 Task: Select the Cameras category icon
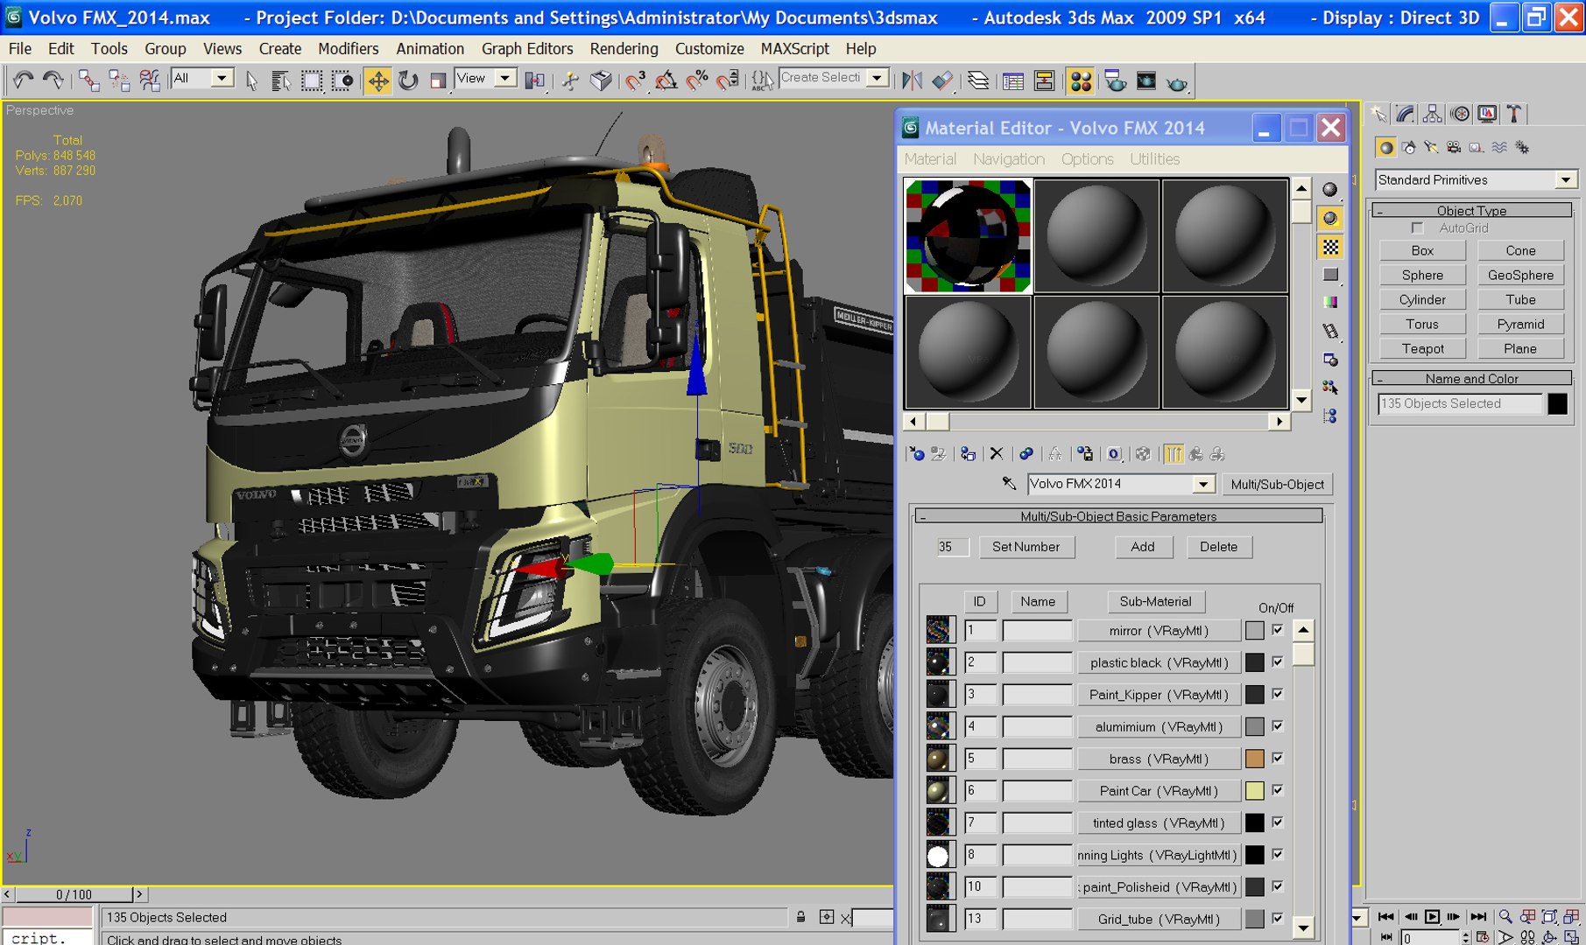click(x=1454, y=147)
